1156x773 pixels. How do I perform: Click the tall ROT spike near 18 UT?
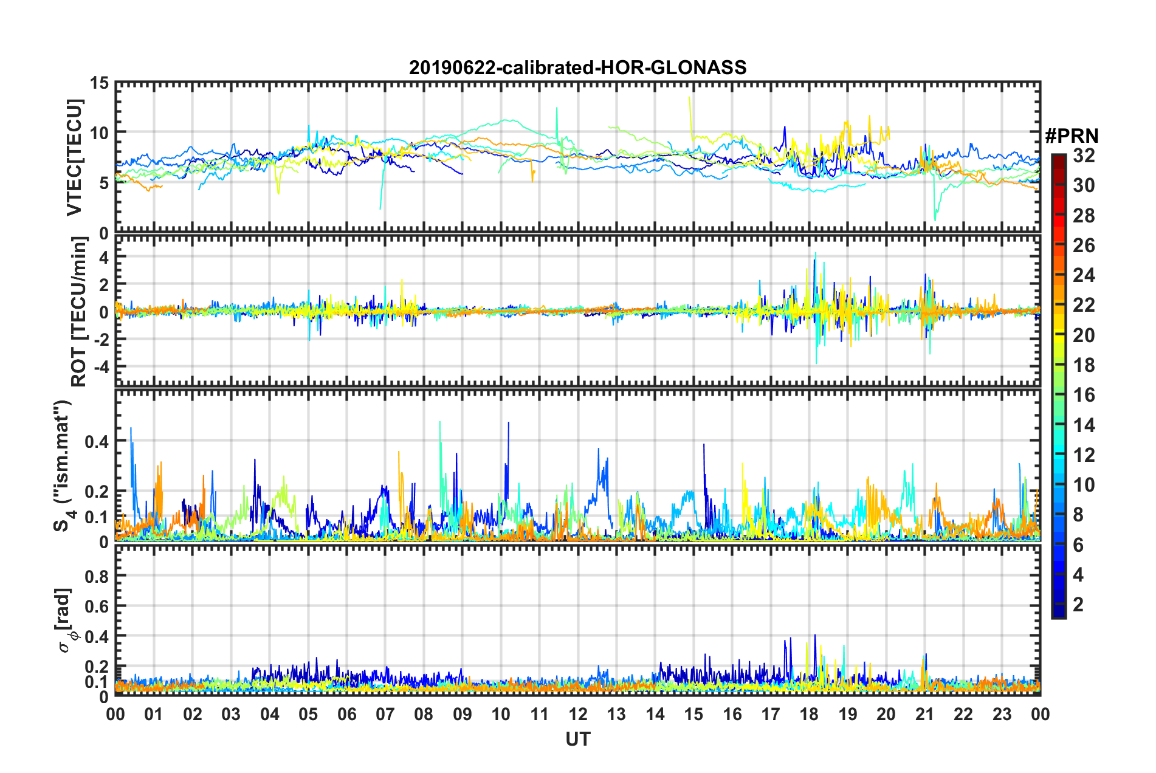click(816, 307)
